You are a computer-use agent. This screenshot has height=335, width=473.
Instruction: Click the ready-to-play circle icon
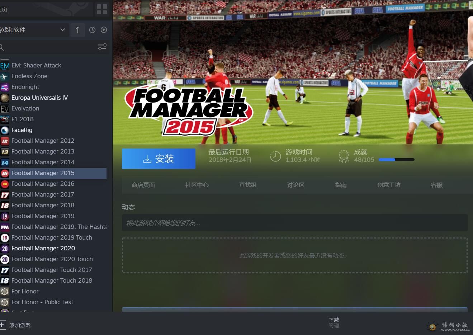click(104, 30)
